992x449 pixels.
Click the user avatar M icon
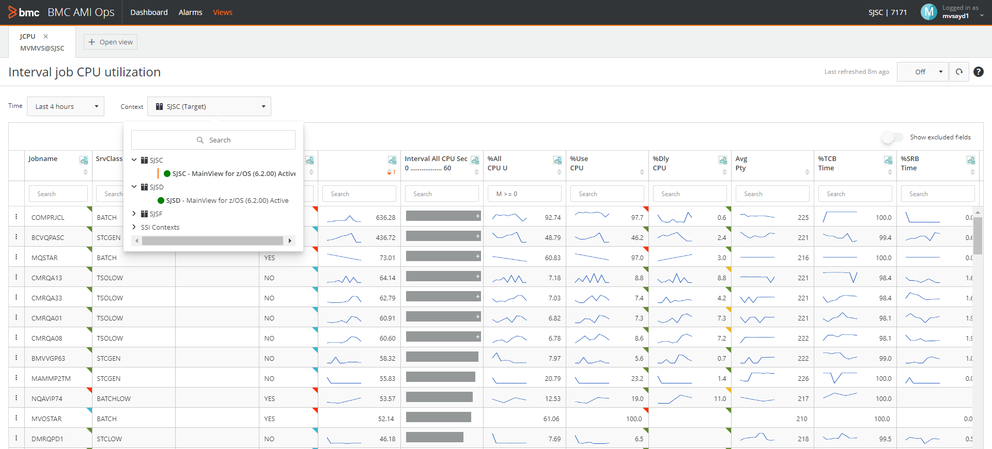point(928,12)
